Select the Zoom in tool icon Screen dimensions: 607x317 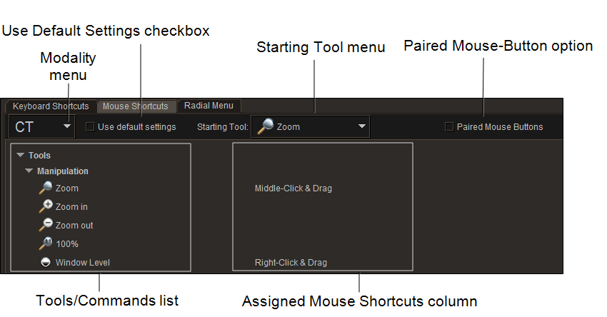[46, 206]
